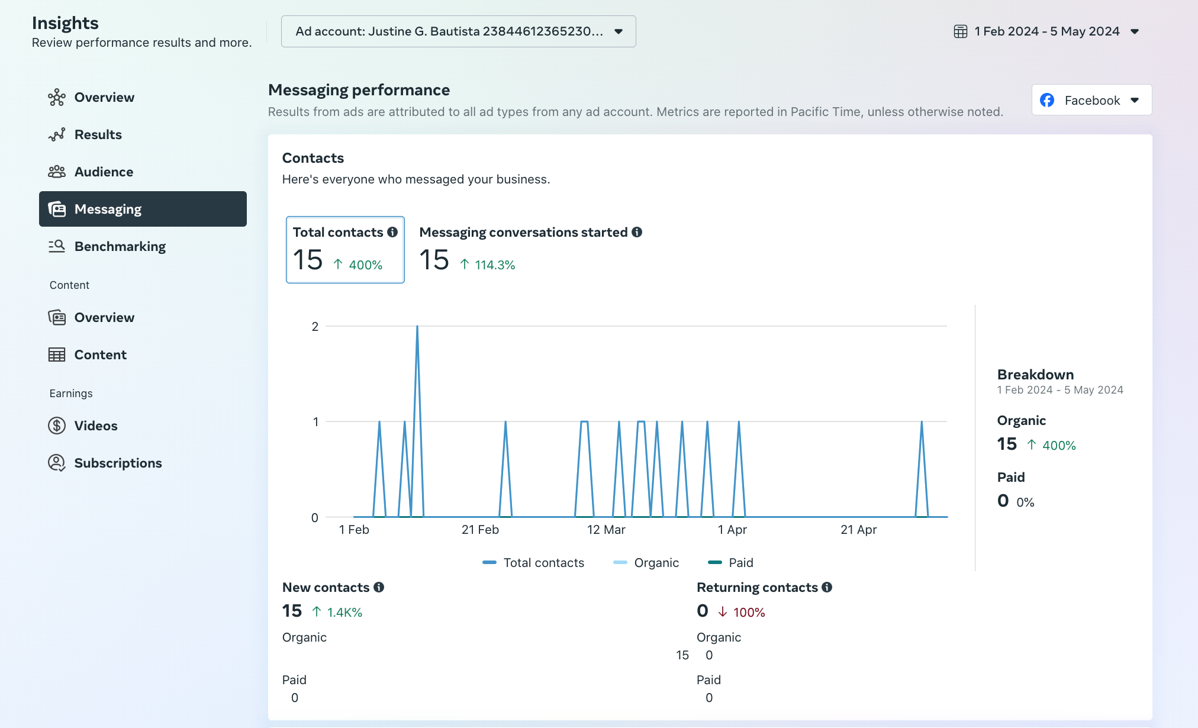Click the Facebook logo in platform selector
1198x728 pixels.
(1047, 100)
